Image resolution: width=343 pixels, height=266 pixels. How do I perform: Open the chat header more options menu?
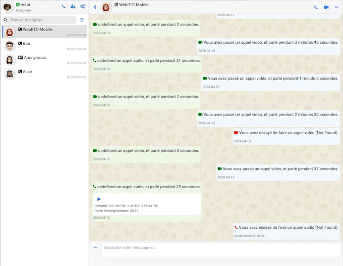click(x=336, y=7)
